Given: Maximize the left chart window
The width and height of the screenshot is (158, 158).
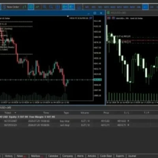Looking at the screenshot, I should tap(95, 13).
